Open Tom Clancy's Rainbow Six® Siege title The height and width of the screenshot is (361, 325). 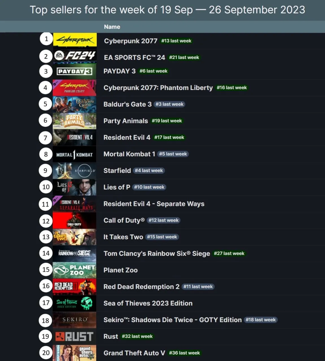point(157,254)
